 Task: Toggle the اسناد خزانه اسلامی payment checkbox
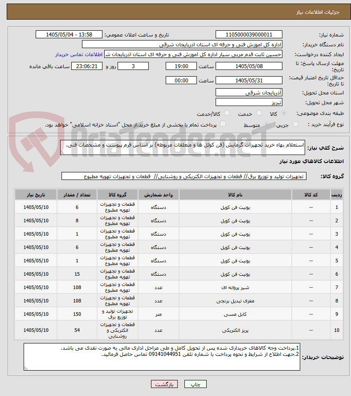[x=223, y=124]
